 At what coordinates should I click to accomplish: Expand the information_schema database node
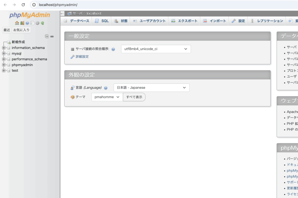pyautogui.click(x=4, y=48)
